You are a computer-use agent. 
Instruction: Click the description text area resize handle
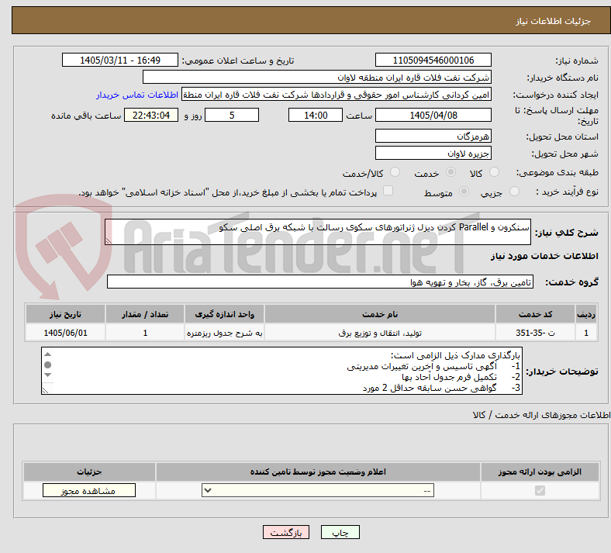pos(109,241)
